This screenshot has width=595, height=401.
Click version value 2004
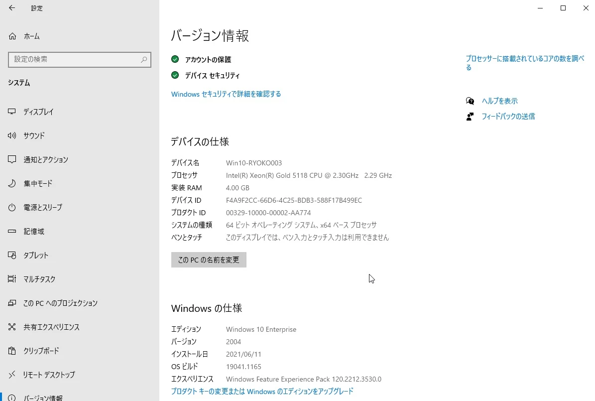tap(234, 342)
